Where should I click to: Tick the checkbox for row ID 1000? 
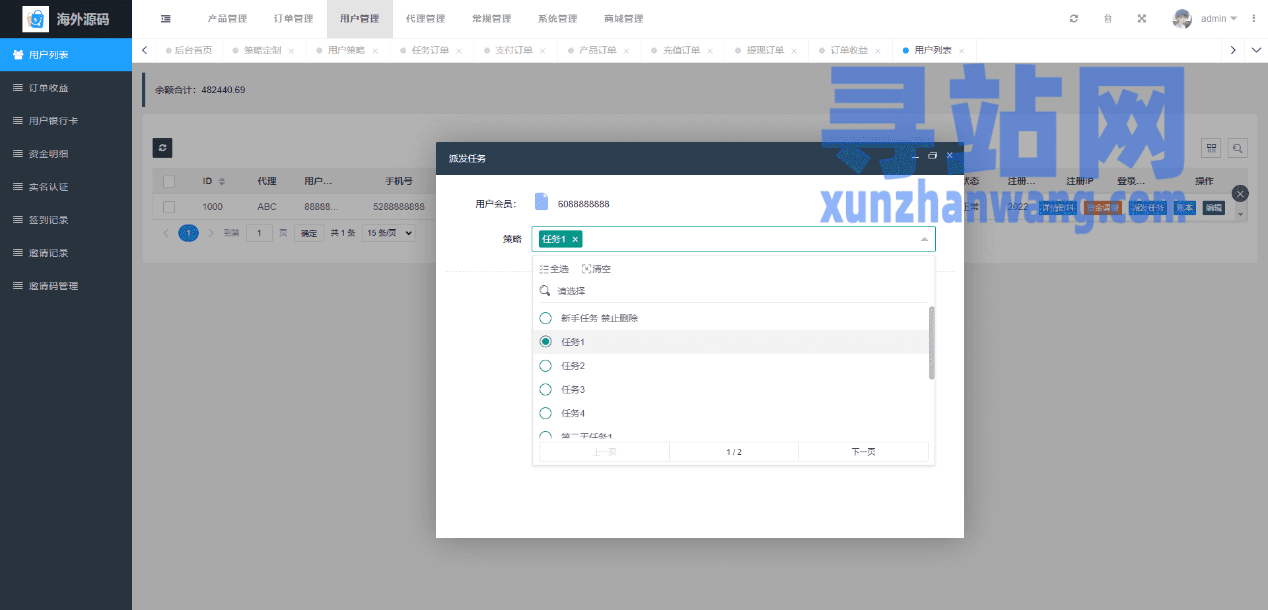tap(169, 207)
